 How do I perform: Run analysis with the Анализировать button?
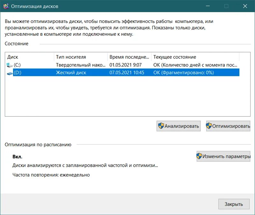(x=178, y=126)
